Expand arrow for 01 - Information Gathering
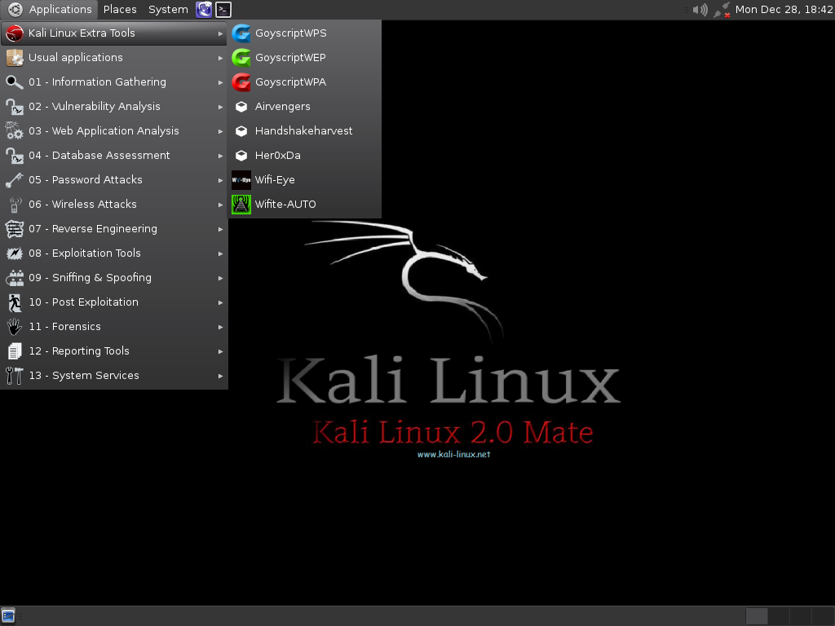The height and width of the screenshot is (626, 835). (x=220, y=82)
